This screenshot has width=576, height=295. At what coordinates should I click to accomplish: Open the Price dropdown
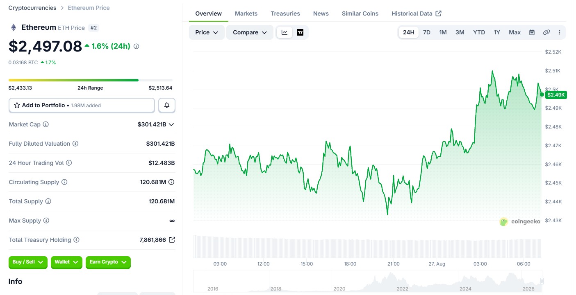click(x=207, y=32)
